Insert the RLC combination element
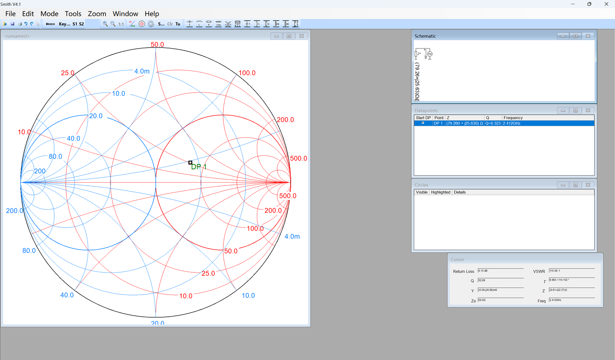615x360 pixels. (x=238, y=24)
